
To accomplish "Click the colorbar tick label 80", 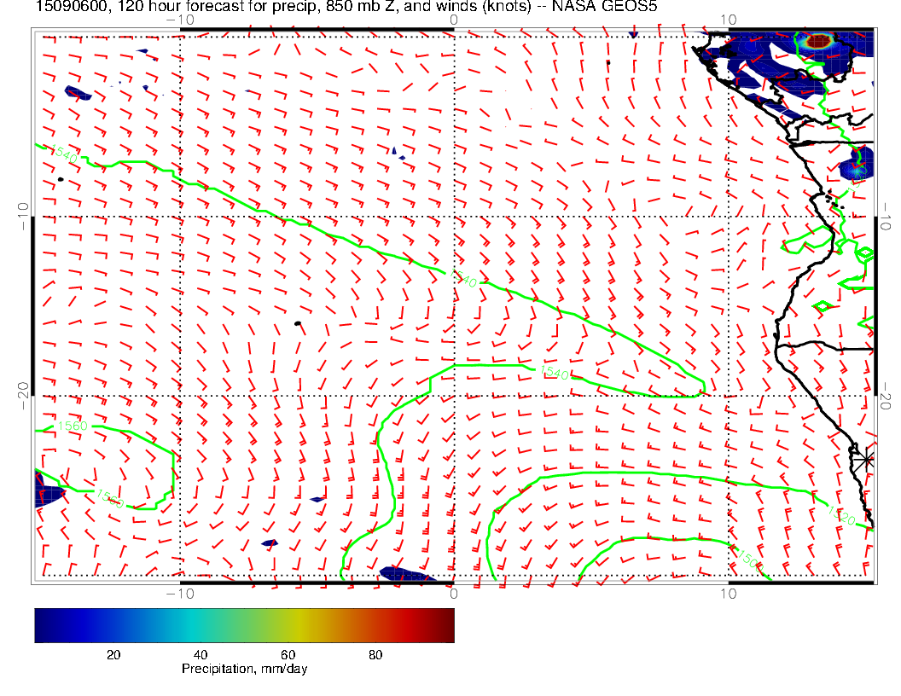I will pyautogui.click(x=375, y=654).
